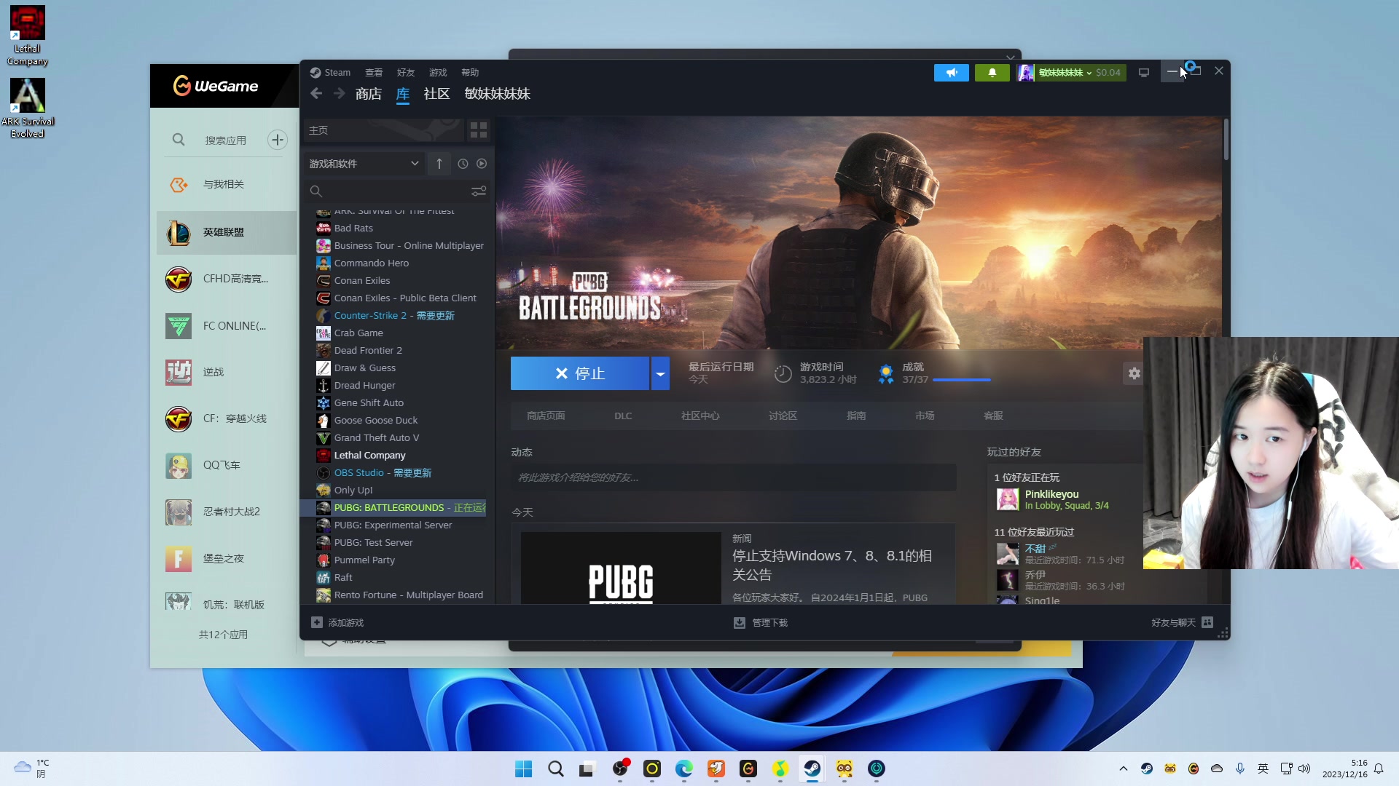The height and width of the screenshot is (786, 1399).
Task: Go forward with Steam forward arrow
Action: tap(340, 93)
